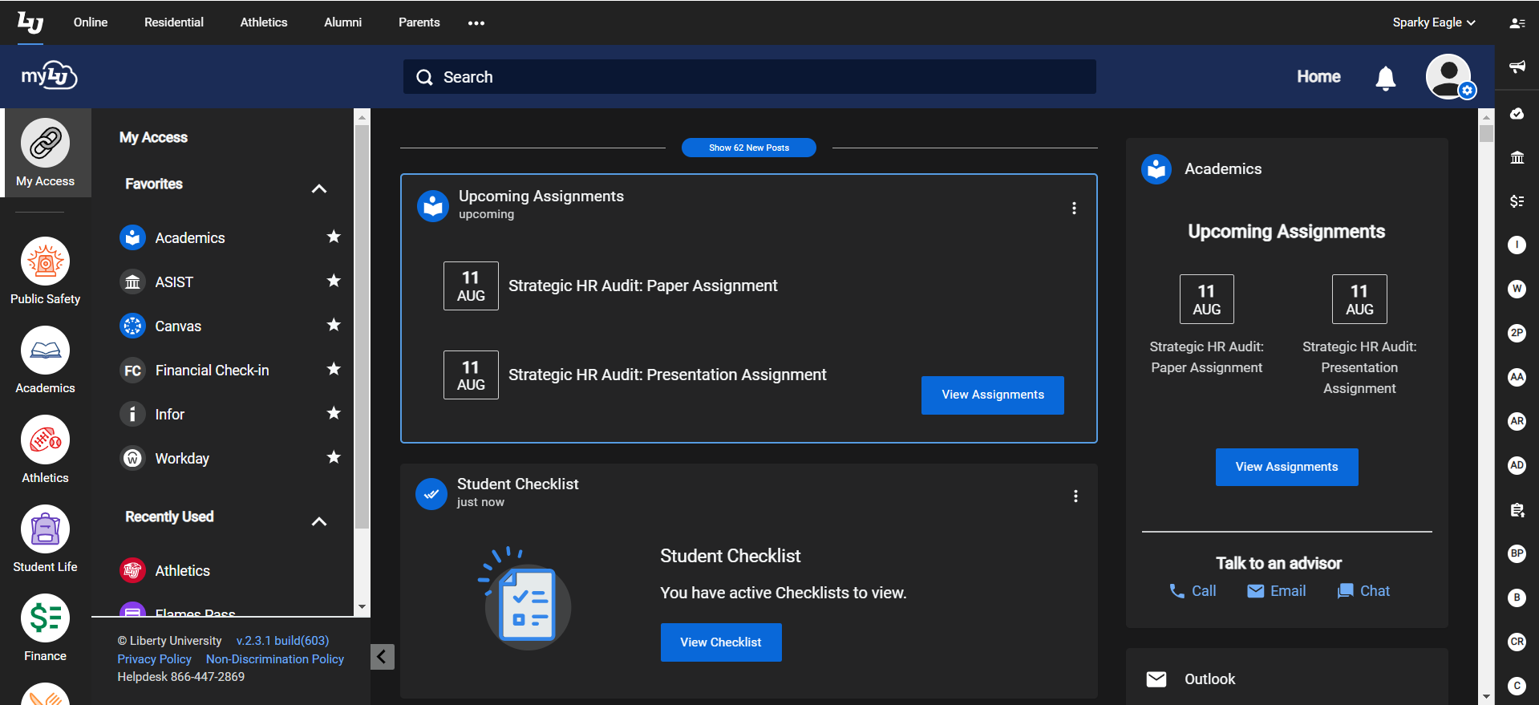Open Athletics in the left sidebar
The image size is (1539, 705).
click(x=45, y=449)
